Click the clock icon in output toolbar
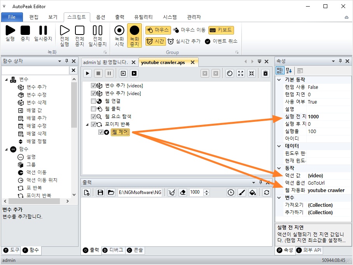The height and width of the screenshot is (265, 353). coord(231,192)
